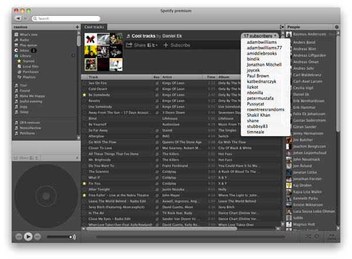Click the buy icon for Sex On Fire

pyautogui.click(x=157, y=83)
